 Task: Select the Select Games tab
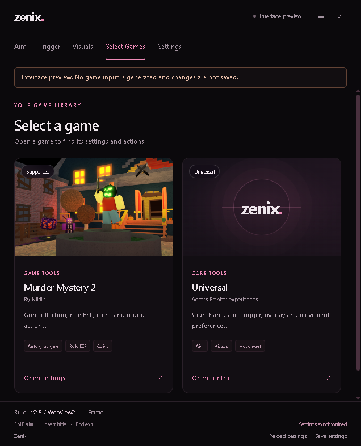(x=125, y=47)
